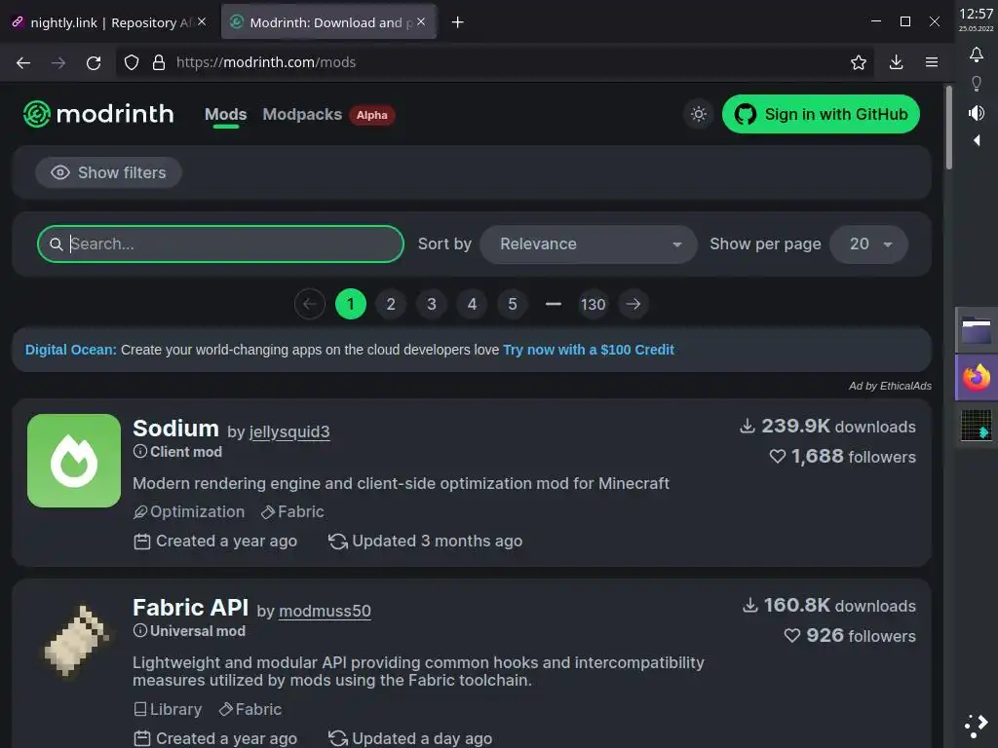
Task: Click clock showing 12:57
Action: (976, 14)
